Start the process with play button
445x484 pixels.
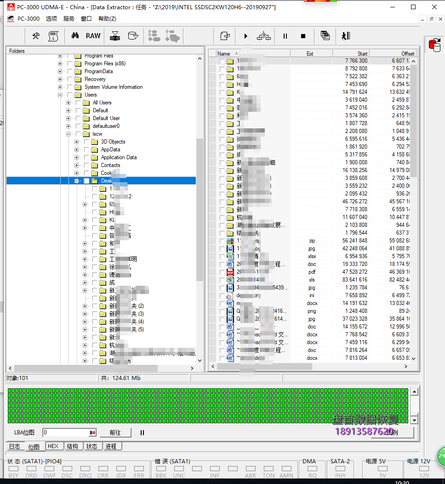point(246,36)
